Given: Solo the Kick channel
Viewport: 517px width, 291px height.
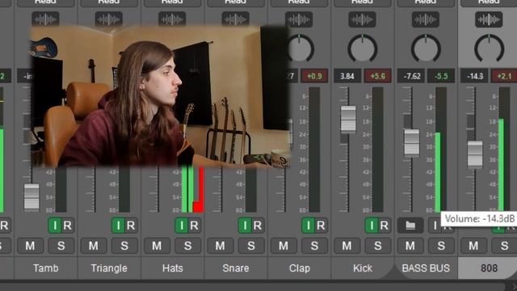Looking at the screenshot, I should 378,246.
